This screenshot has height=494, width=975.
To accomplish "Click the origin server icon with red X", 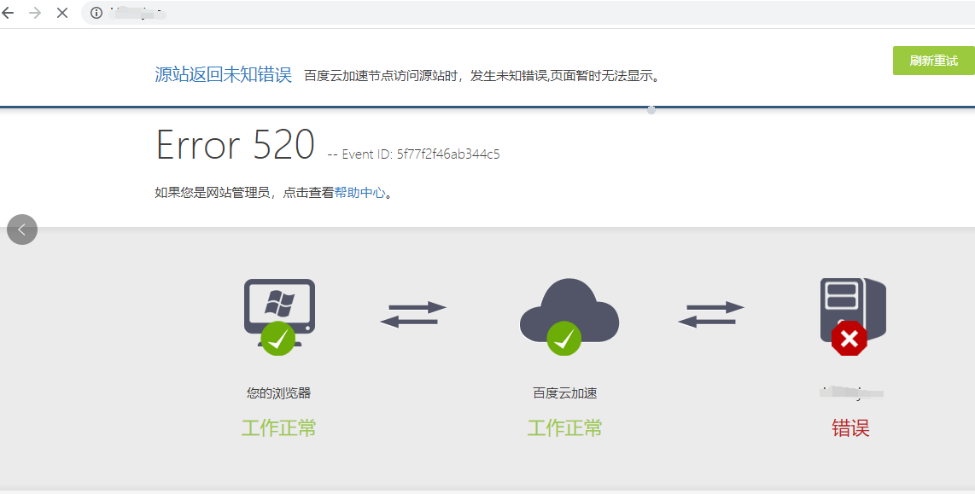I will click(x=853, y=317).
